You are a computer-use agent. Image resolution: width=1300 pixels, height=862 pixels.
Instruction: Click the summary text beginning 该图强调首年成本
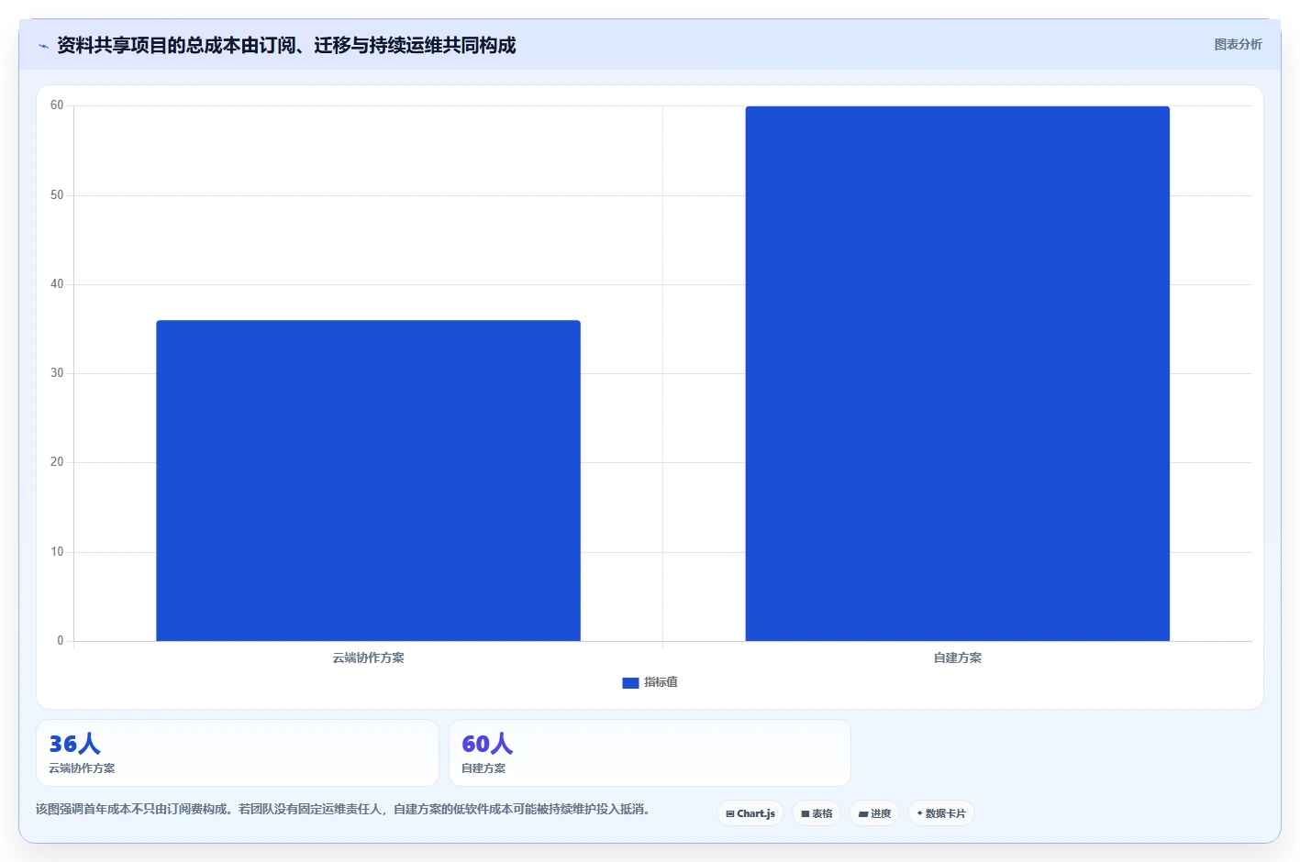coord(343,809)
